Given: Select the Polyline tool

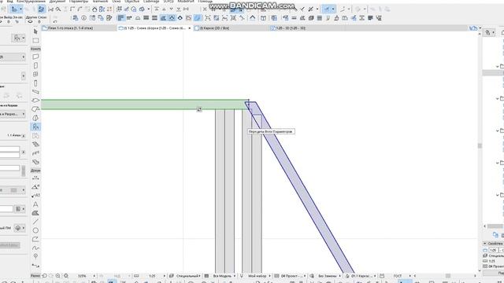Looking at the screenshot, I should [35, 239].
